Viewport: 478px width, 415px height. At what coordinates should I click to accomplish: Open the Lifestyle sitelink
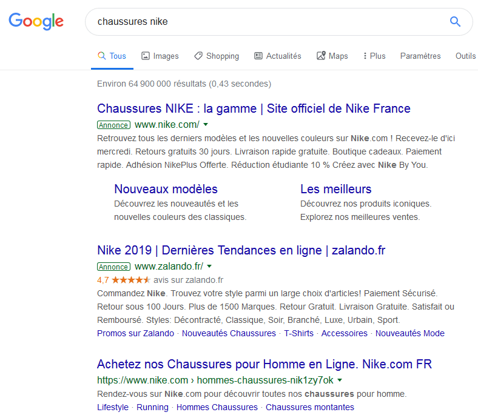click(x=113, y=407)
